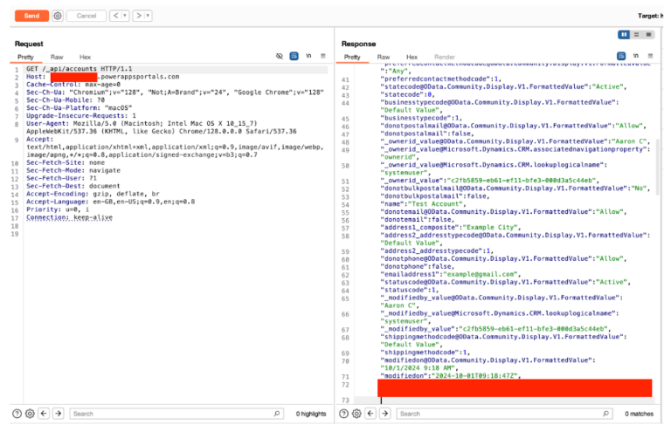Toggle the crossed-eye visibility icon in Request
This screenshot has width=671, height=425.
[x=280, y=56]
